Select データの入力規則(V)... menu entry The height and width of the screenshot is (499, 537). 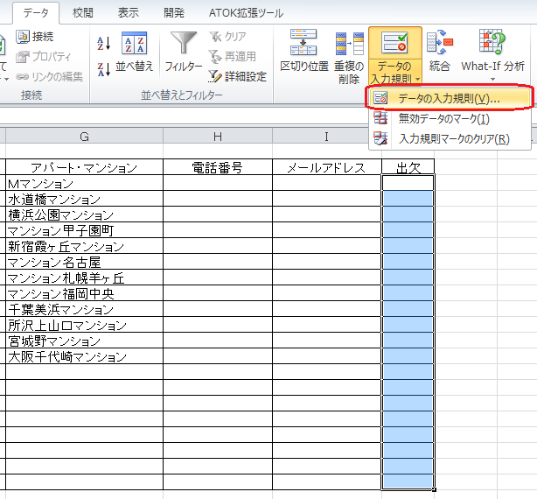(x=448, y=98)
